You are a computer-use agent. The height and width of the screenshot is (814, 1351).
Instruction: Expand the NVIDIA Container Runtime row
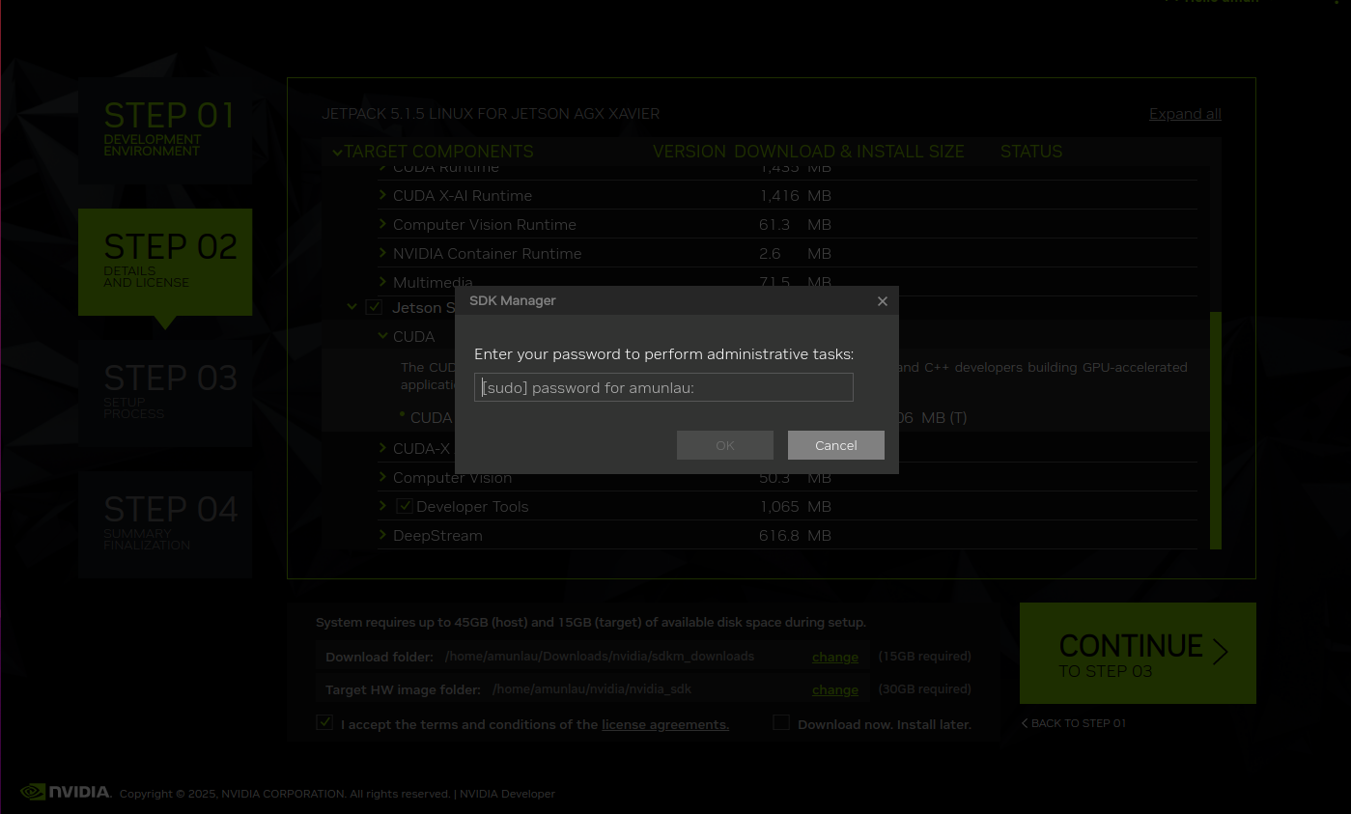[x=383, y=253]
